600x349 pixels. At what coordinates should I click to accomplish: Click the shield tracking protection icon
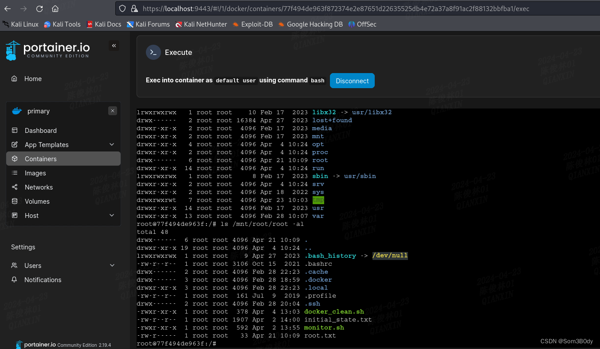123,8
